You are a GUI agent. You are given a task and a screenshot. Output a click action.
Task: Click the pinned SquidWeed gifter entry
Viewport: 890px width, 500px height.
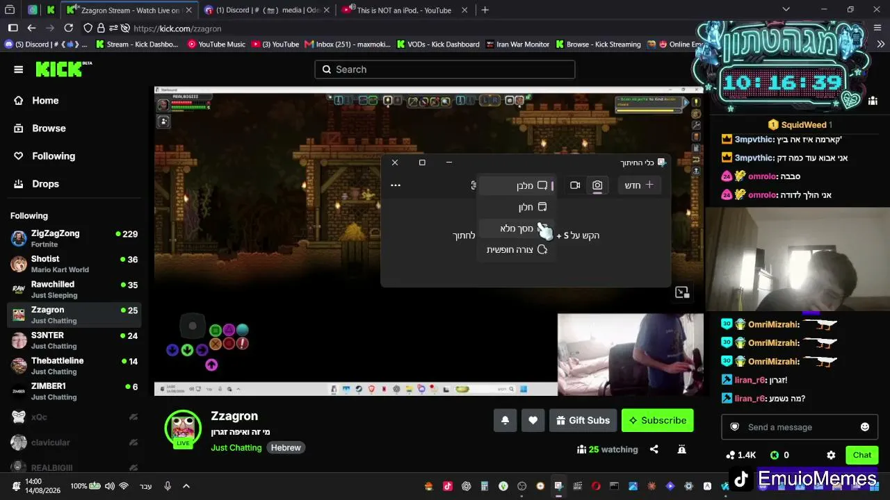point(800,125)
